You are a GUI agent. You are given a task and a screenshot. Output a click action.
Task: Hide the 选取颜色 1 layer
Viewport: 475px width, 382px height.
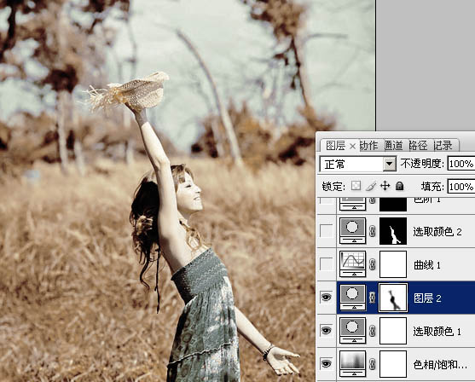tap(327, 330)
